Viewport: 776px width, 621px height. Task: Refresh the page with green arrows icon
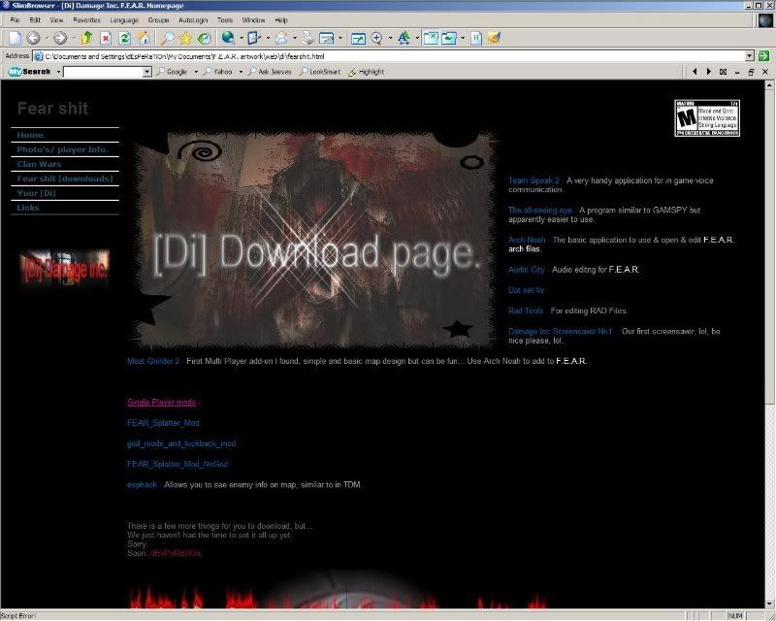[125, 38]
